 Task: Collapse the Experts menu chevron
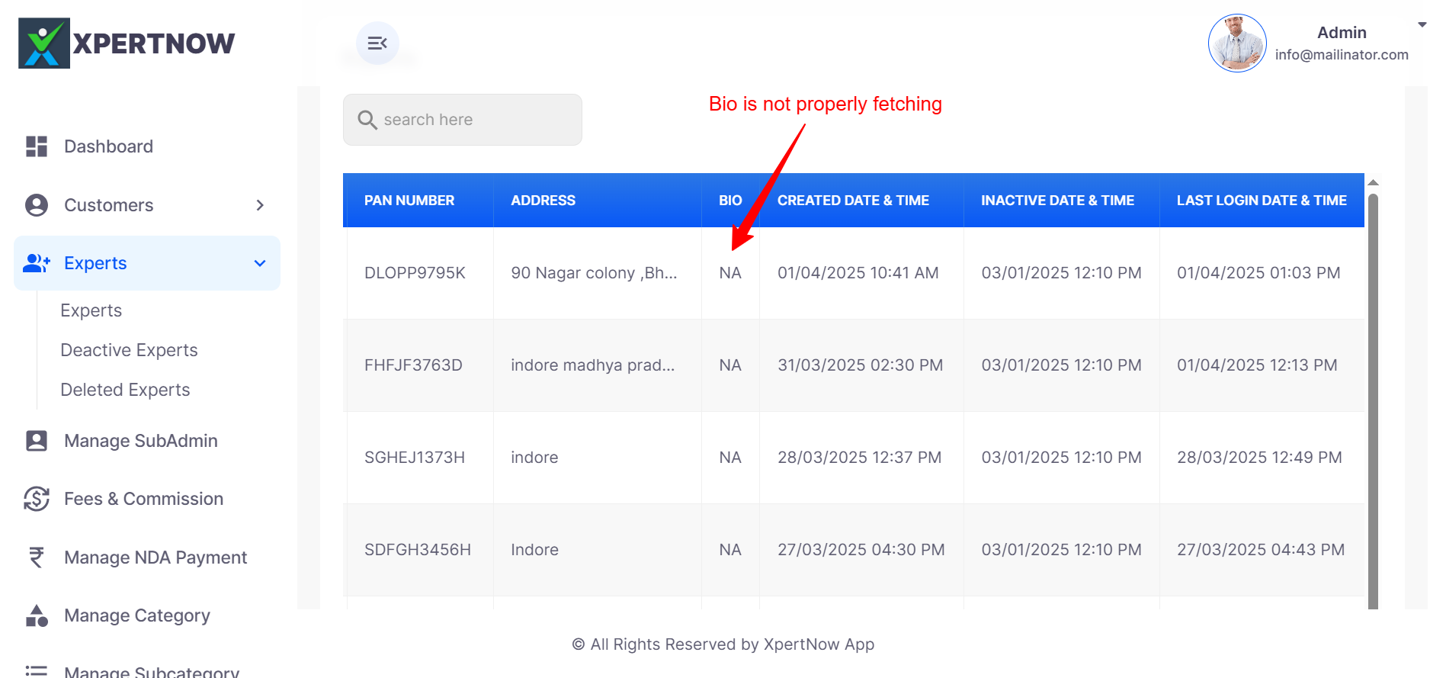(260, 263)
